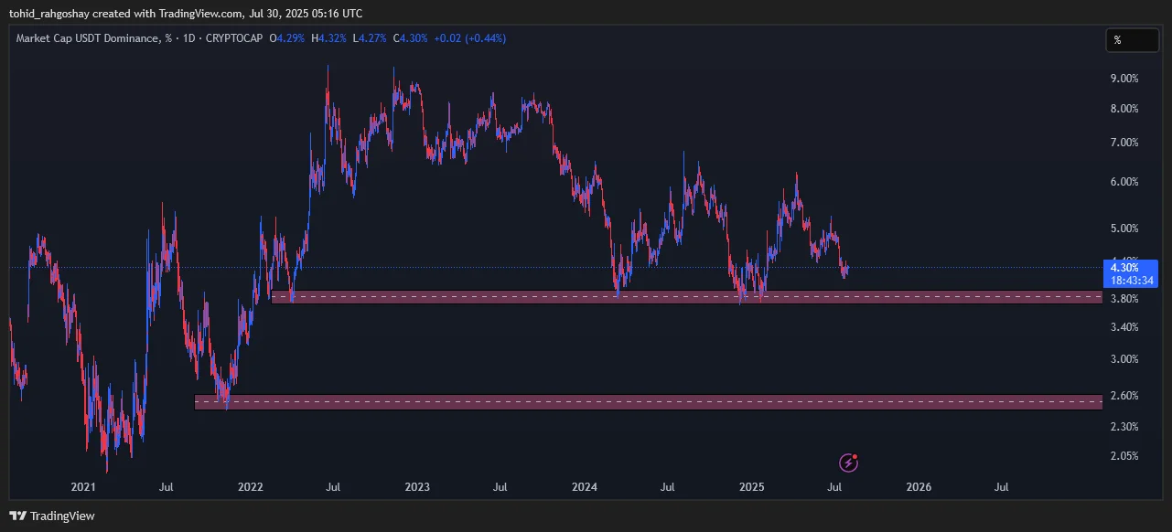Click the closing value C4.30% in legend
The width and height of the screenshot is (1172, 532).
tap(411, 38)
